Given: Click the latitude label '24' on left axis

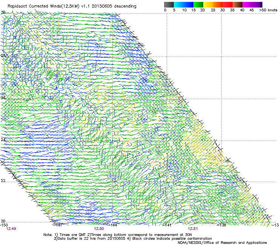Looking at the screenshot, I should [x=3, y=140].
